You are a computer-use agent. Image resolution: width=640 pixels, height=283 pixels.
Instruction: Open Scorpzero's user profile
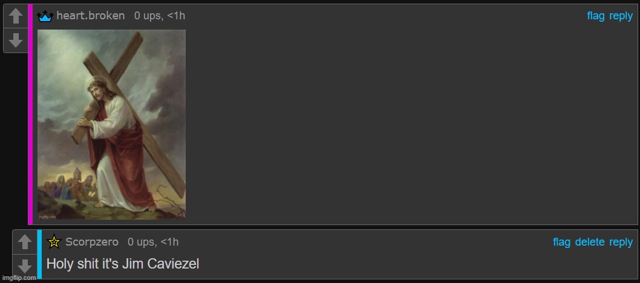click(92, 242)
